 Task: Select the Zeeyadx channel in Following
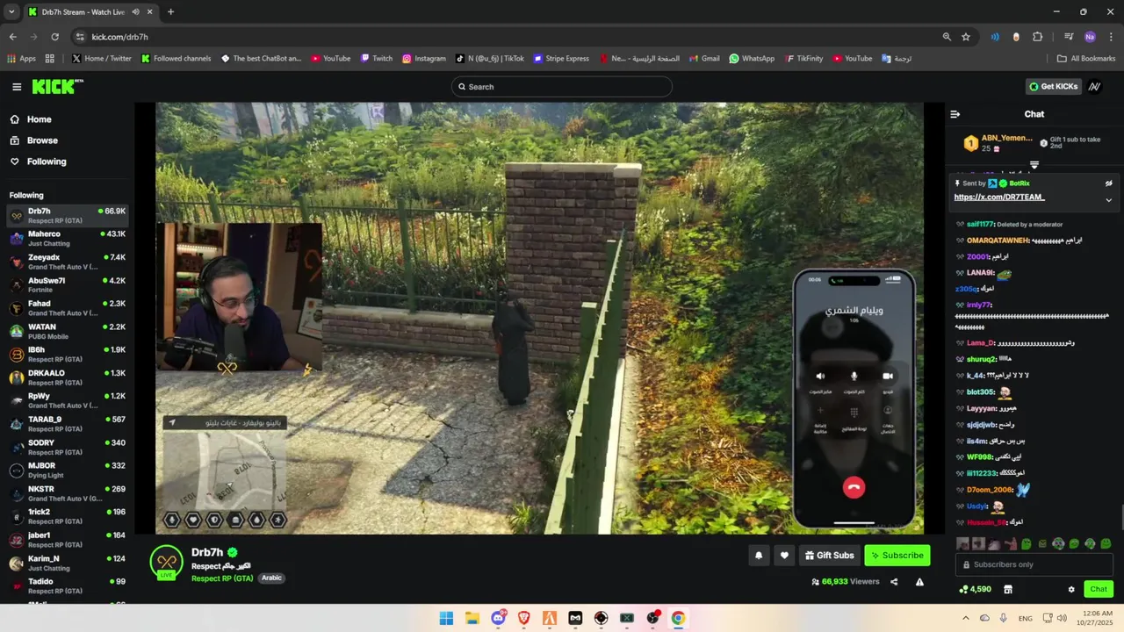click(68, 262)
